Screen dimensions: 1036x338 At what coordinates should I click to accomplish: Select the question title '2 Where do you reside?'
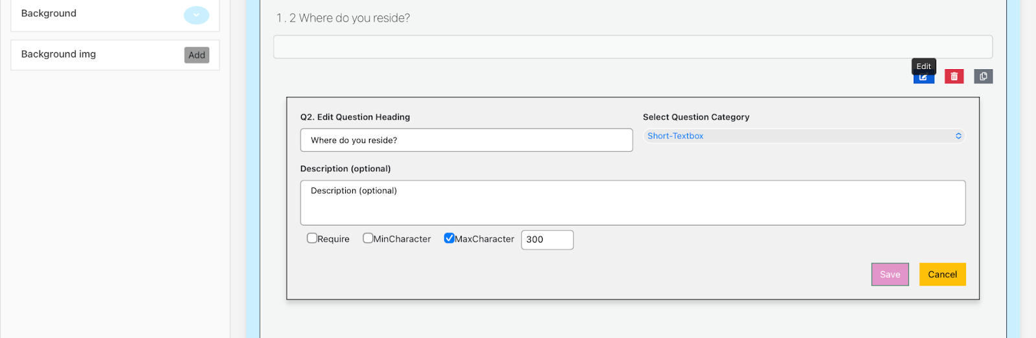(x=350, y=18)
